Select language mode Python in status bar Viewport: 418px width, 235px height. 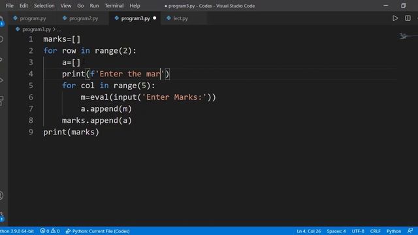point(394,231)
